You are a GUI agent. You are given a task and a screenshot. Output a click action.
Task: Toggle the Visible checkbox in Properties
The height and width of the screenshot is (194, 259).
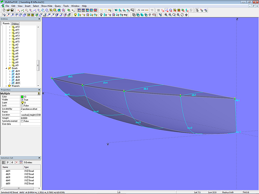click(23, 100)
